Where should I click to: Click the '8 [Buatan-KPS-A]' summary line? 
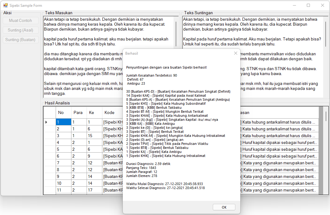[178, 99]
